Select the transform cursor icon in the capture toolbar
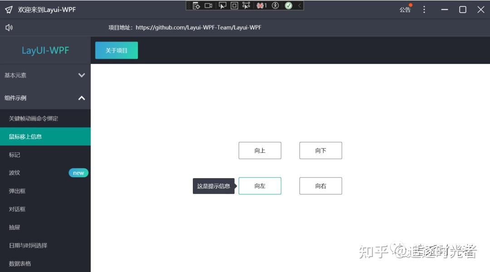 tap(247, 6)
